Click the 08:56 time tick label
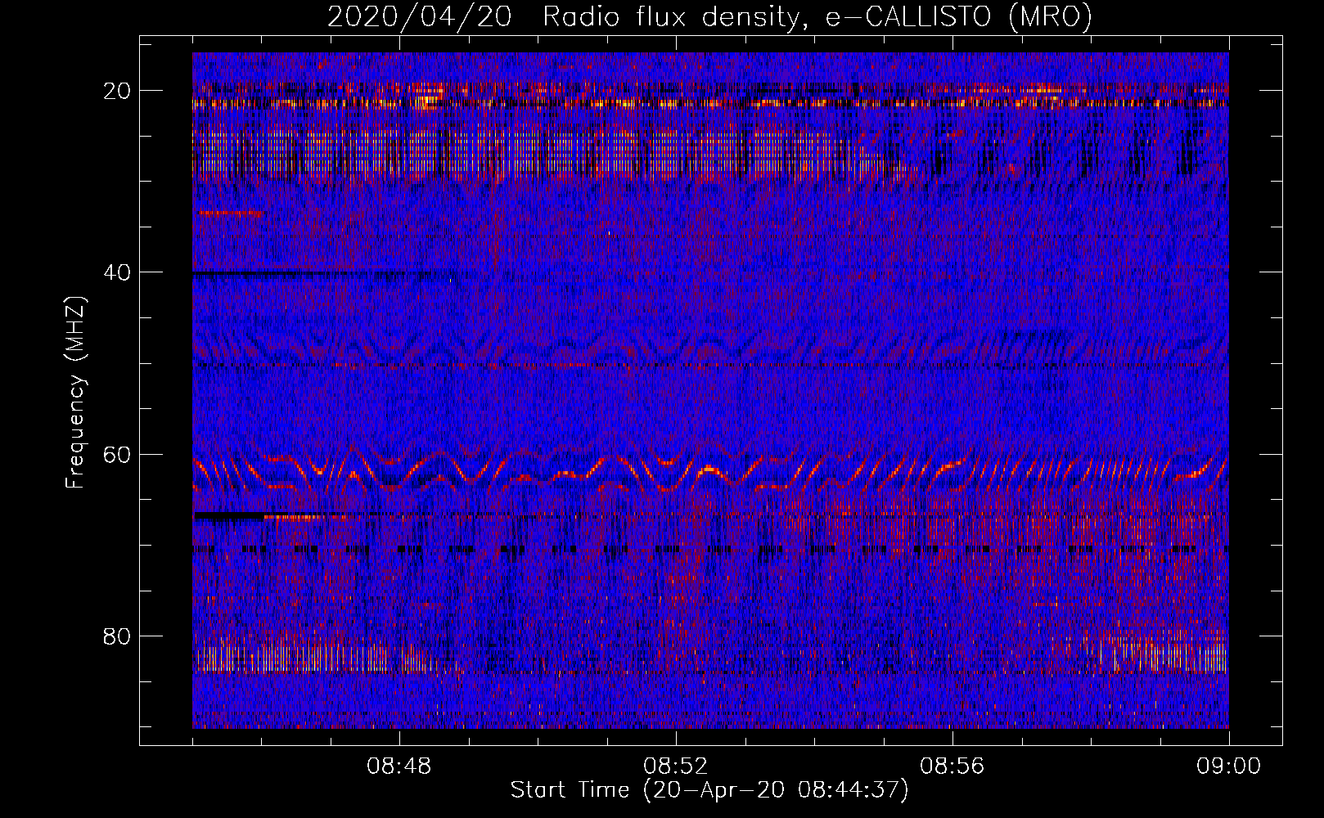The height and width of the screenshot is (818, 1324). (x=952, y=766)
